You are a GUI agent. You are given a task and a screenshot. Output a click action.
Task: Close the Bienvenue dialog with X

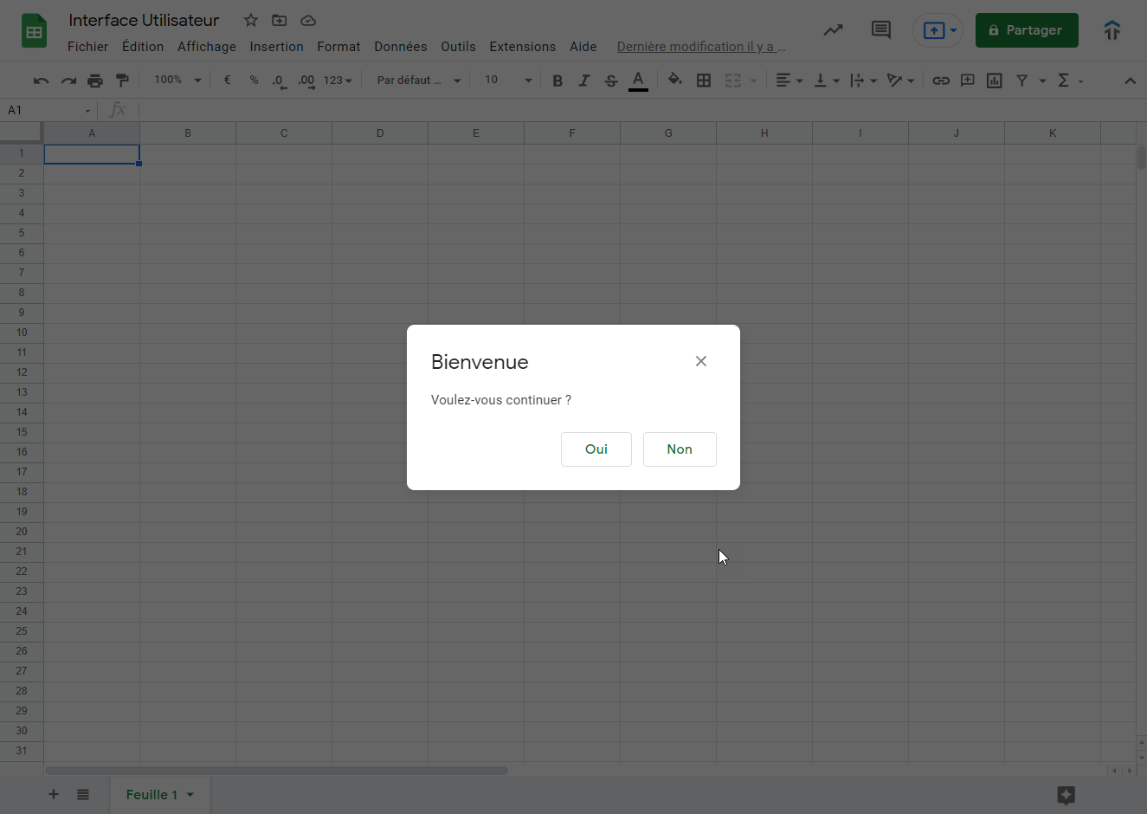point(701,361)
